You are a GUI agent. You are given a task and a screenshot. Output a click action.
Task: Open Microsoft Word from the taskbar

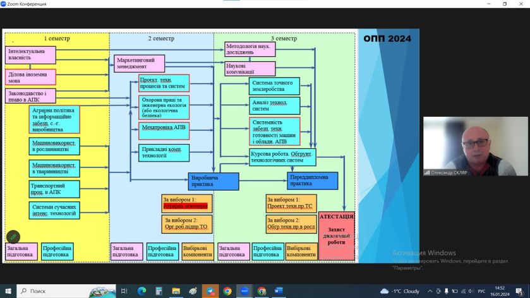tap(279, 291)
